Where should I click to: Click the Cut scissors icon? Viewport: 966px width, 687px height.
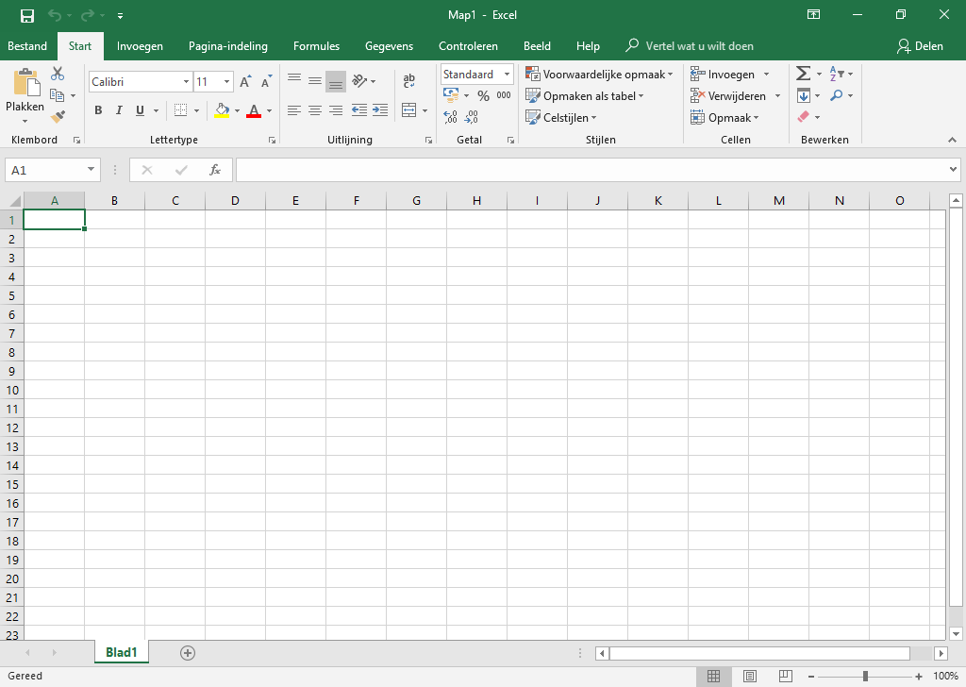pyautogui.click(x=58, y=74)
